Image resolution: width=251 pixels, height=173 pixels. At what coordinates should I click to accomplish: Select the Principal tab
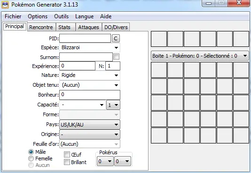[x=15, y=26]
